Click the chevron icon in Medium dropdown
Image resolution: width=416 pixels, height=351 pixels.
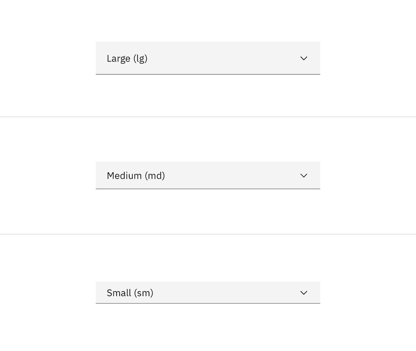pyautogui.click(x=304, y=175)
